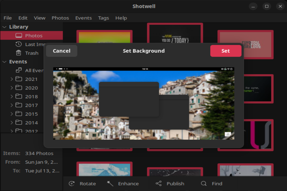Cancel the Set Background dialog
The width and height of the screenshot is (287, 191).
click(x=62, y=51)
